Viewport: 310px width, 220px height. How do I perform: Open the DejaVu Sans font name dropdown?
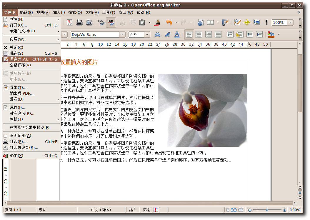click(123, 35)
